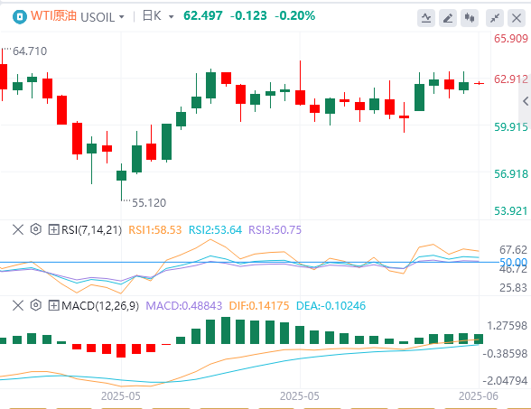
Task: Click the collapse fullscreen arrows icon
Action: [x=495, y=18]
